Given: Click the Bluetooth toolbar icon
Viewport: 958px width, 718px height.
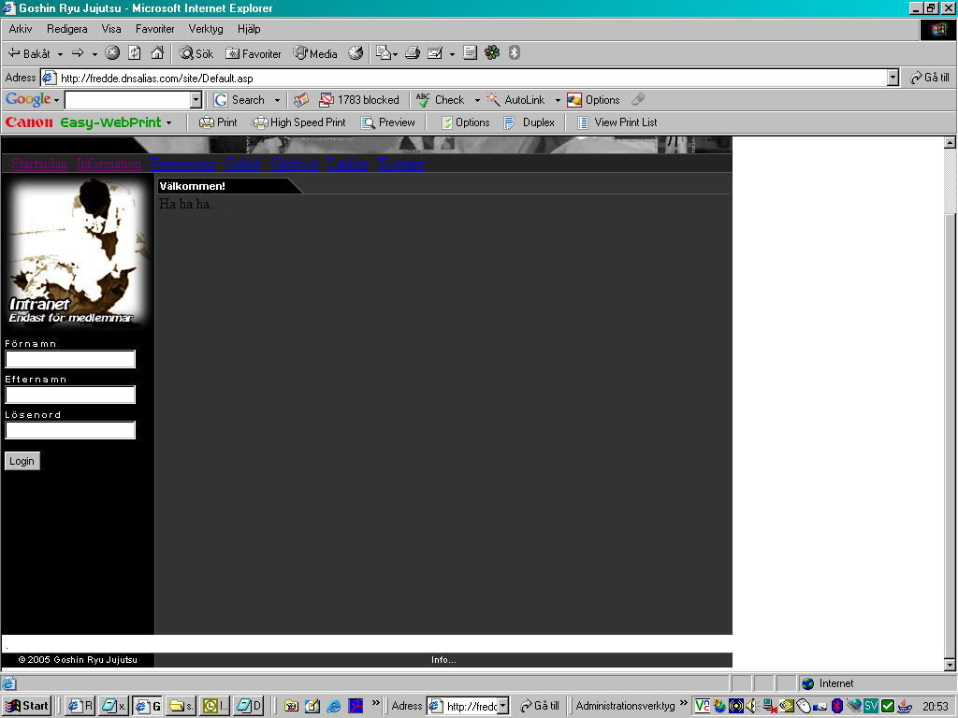Looking at the screenshot, I should click(515, 53).
